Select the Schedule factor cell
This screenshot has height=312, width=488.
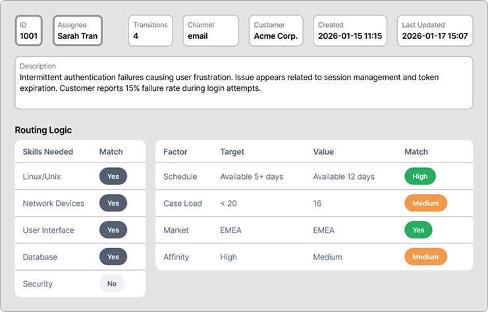coord(180,176)
